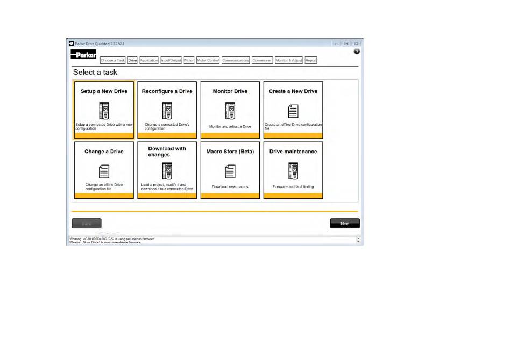Image resolution: width=511 pixels, height=352 pixels.
Task: Open the Communications tab
Action: click(x=236, y=60)
